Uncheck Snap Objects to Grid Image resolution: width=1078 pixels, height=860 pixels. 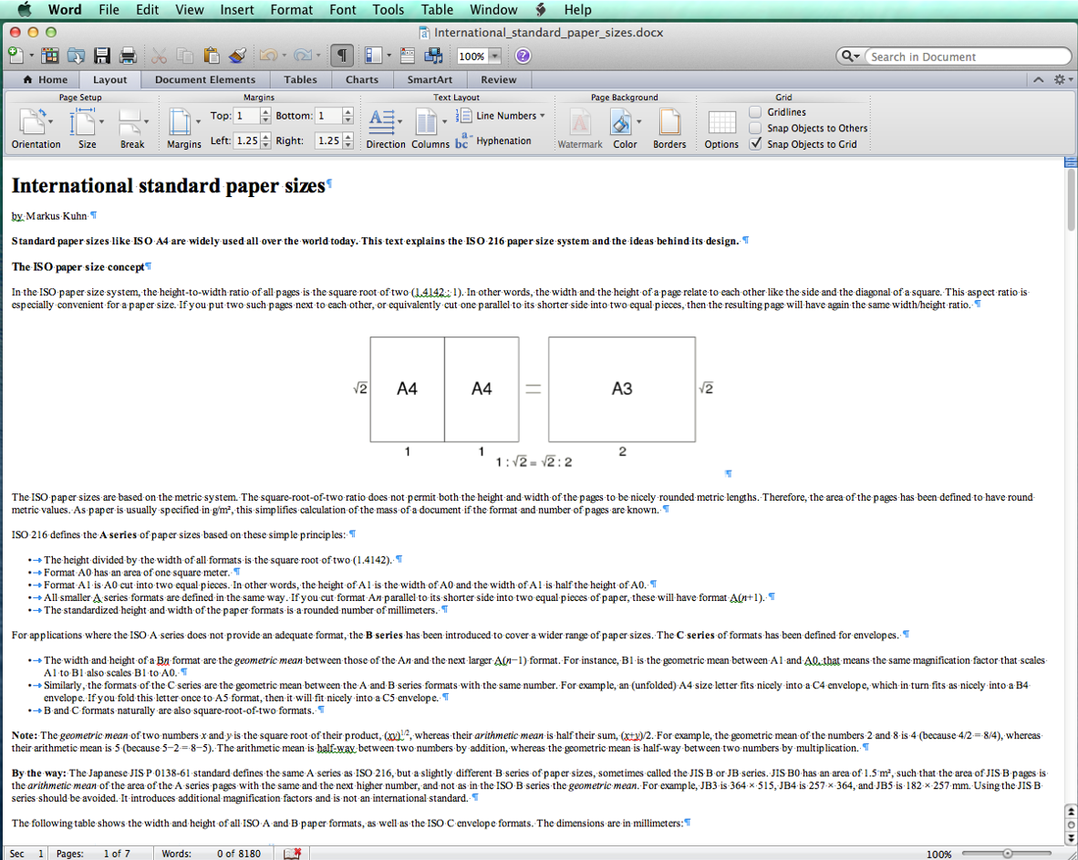(x=755, y=144)
